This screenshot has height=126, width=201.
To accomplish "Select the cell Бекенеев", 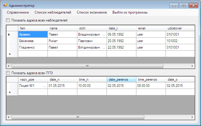I will click(33, 41).
